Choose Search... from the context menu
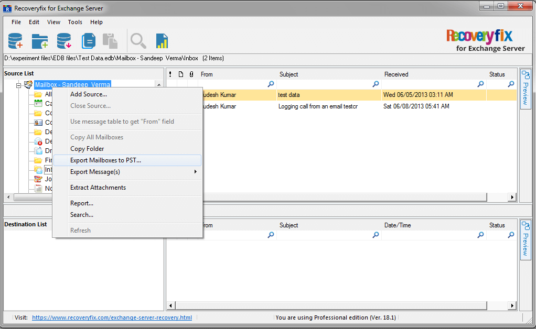 (127, 215)
